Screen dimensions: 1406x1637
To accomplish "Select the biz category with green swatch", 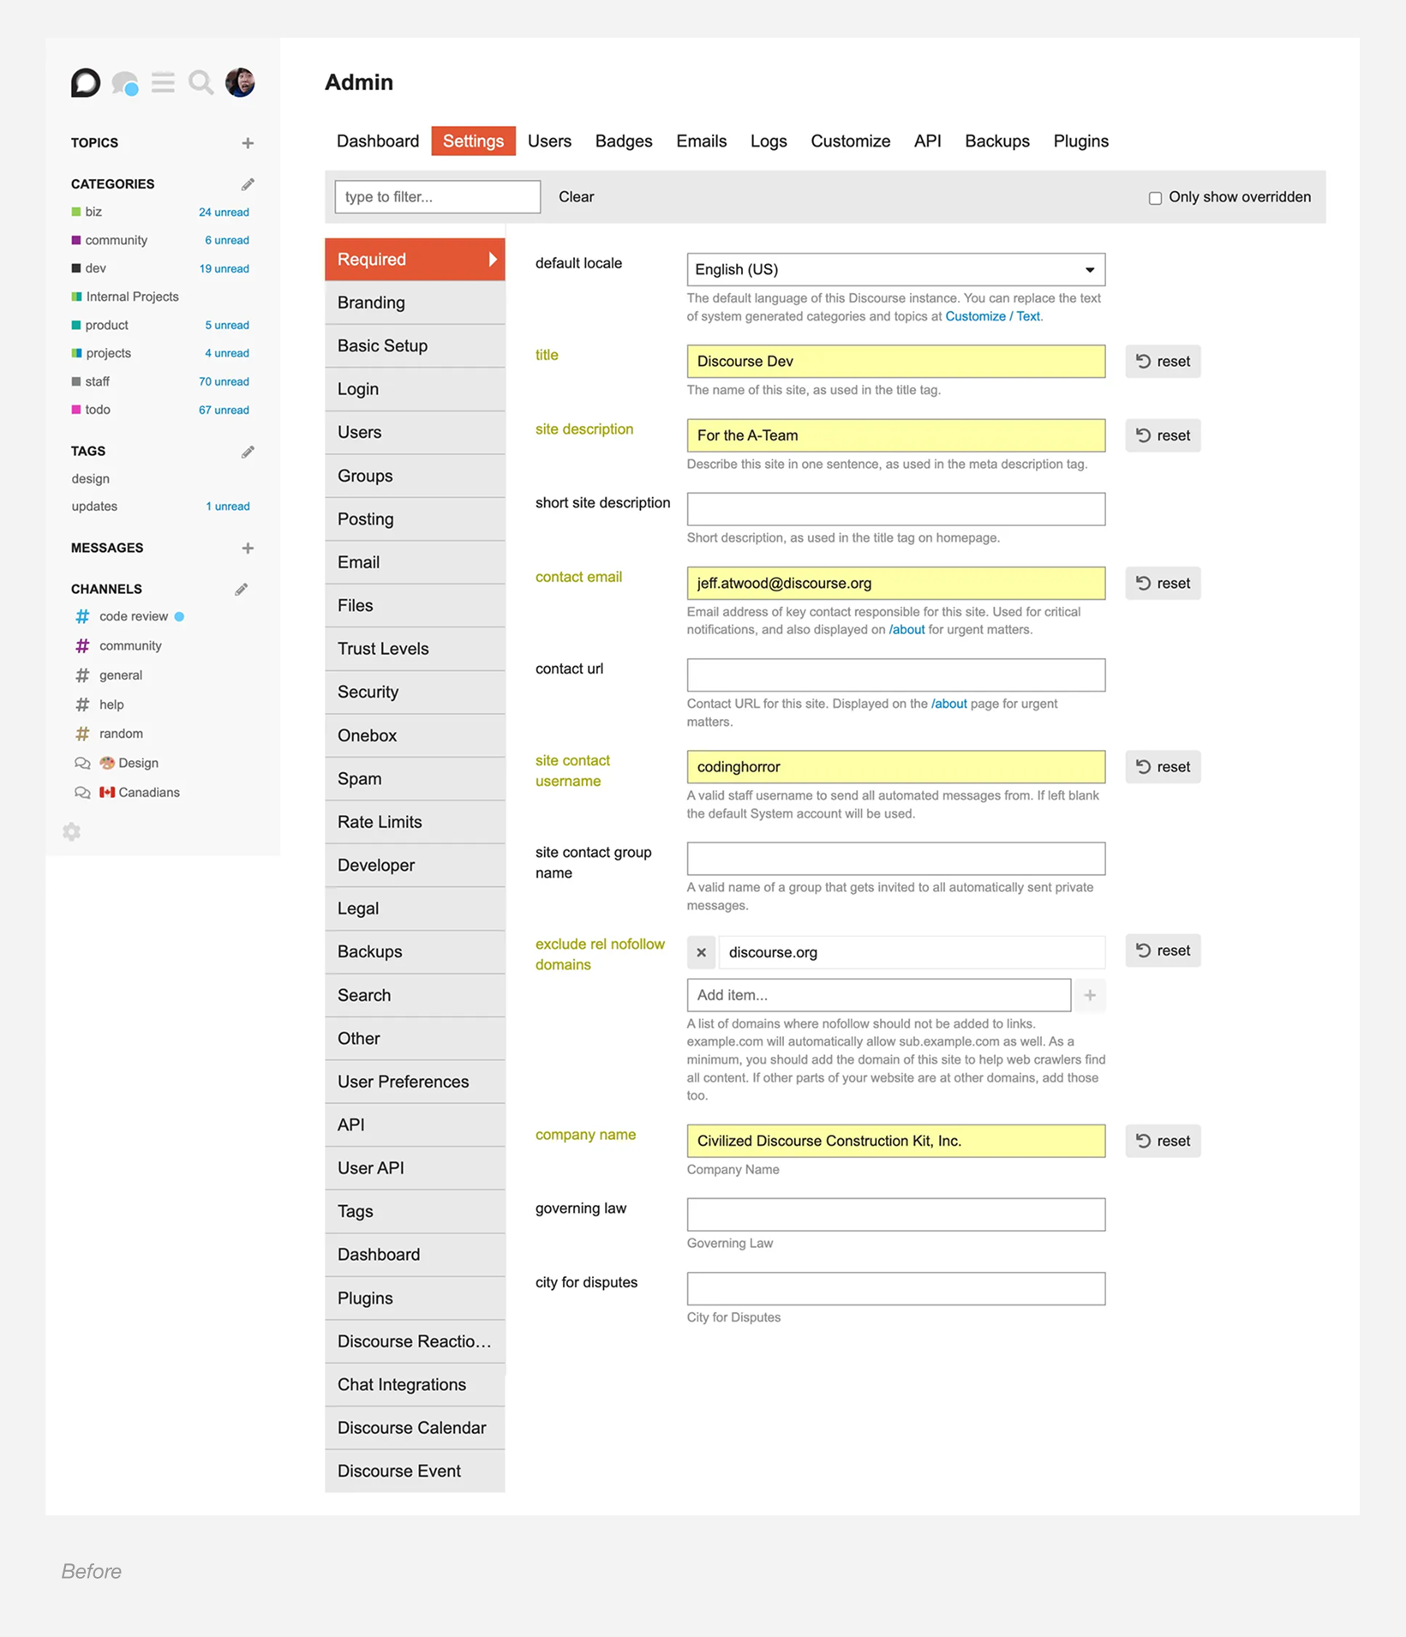I will point(93,212).
